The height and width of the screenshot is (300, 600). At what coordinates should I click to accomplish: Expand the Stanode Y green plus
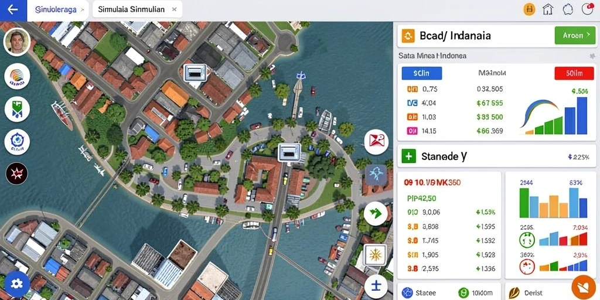click(408, 156)
